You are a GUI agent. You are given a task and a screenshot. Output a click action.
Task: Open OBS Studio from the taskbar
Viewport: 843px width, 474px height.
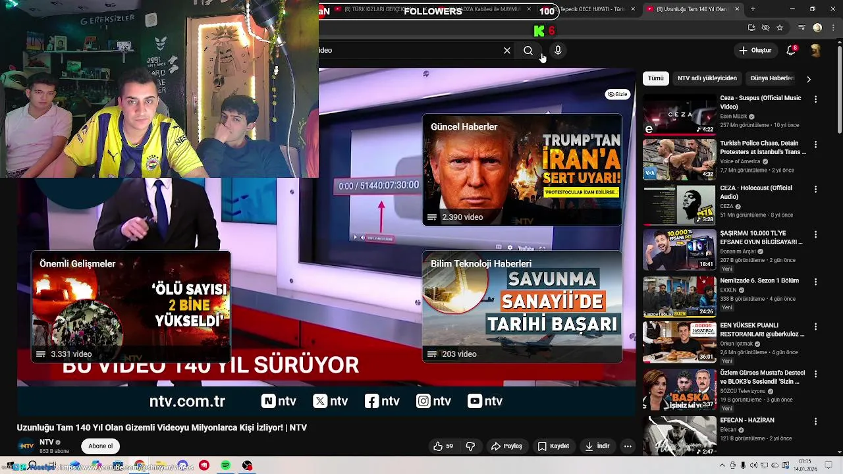[247, 465]
